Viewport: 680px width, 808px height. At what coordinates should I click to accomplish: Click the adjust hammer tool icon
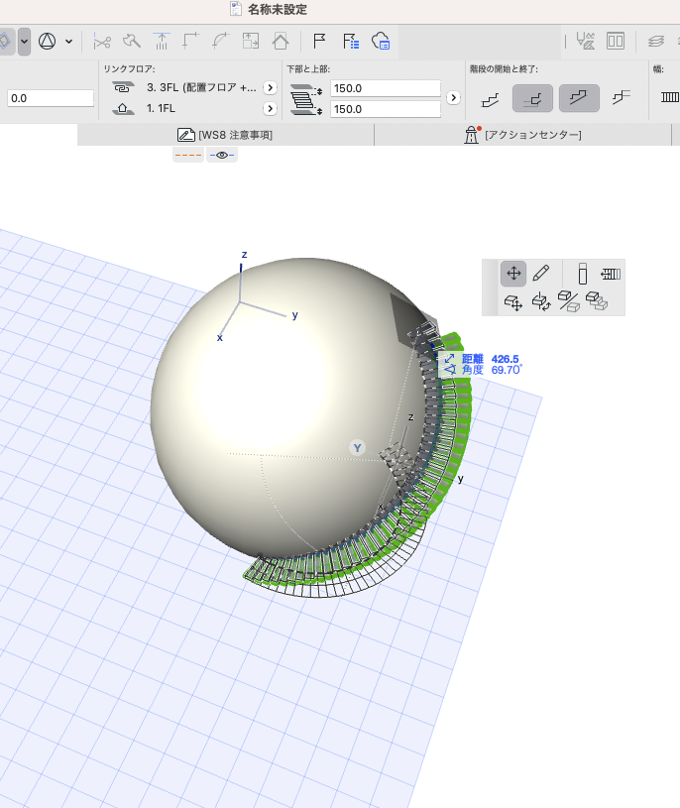tap(132, 42)
